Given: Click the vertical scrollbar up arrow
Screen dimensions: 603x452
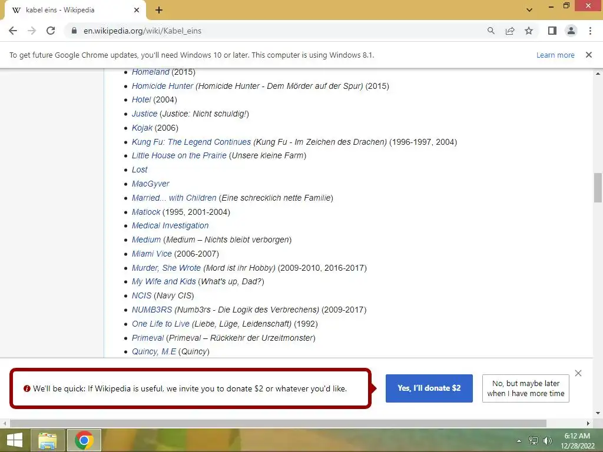Looking at the screenshot, I should click(x=598, y=73).
